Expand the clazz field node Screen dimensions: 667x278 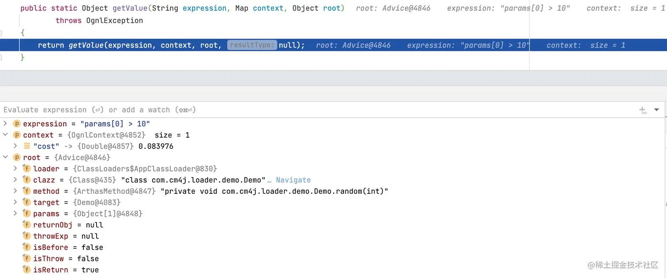tap(15, 180)
